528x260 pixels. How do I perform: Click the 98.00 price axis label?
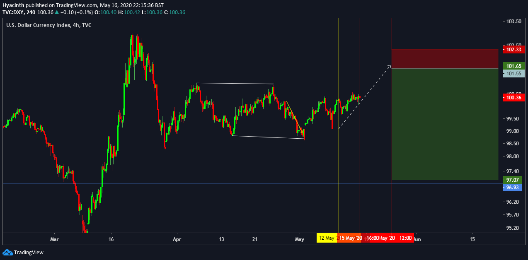[x=513, y=156]
